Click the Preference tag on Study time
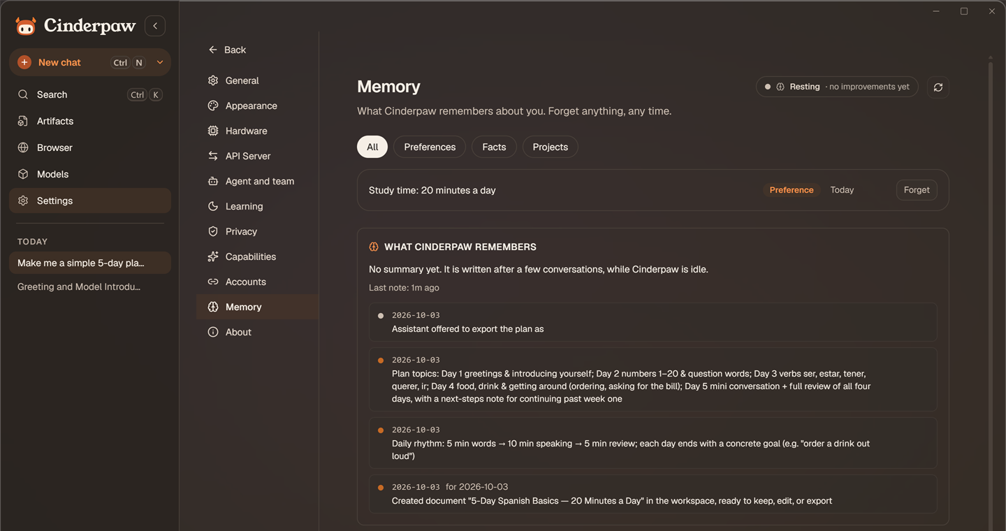This screenshot has width=1006, height=531. 792,190
